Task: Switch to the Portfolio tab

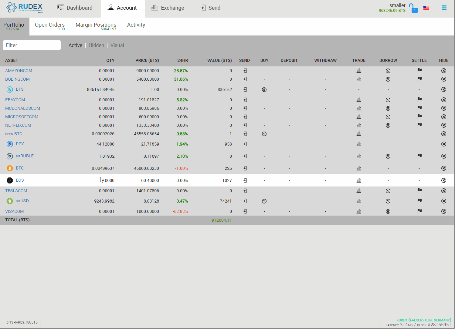Action: (14, 26)
